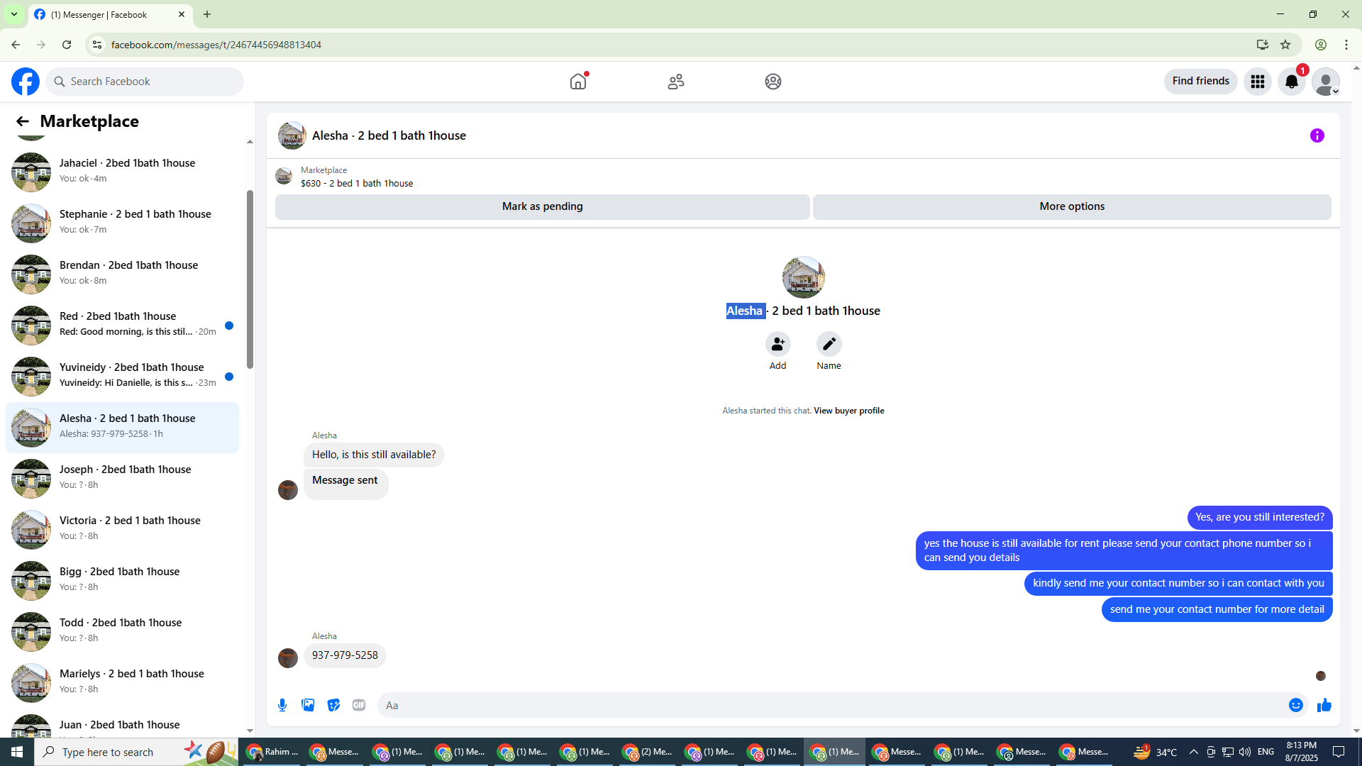
Task: Open the Windows notification center
Action: 1339,752
